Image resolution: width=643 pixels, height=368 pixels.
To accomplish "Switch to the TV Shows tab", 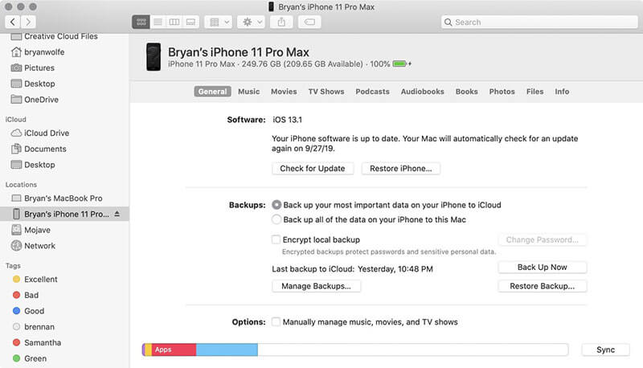I will [326, 92].
